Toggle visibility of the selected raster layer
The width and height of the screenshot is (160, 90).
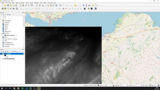[x=3, y=54]
